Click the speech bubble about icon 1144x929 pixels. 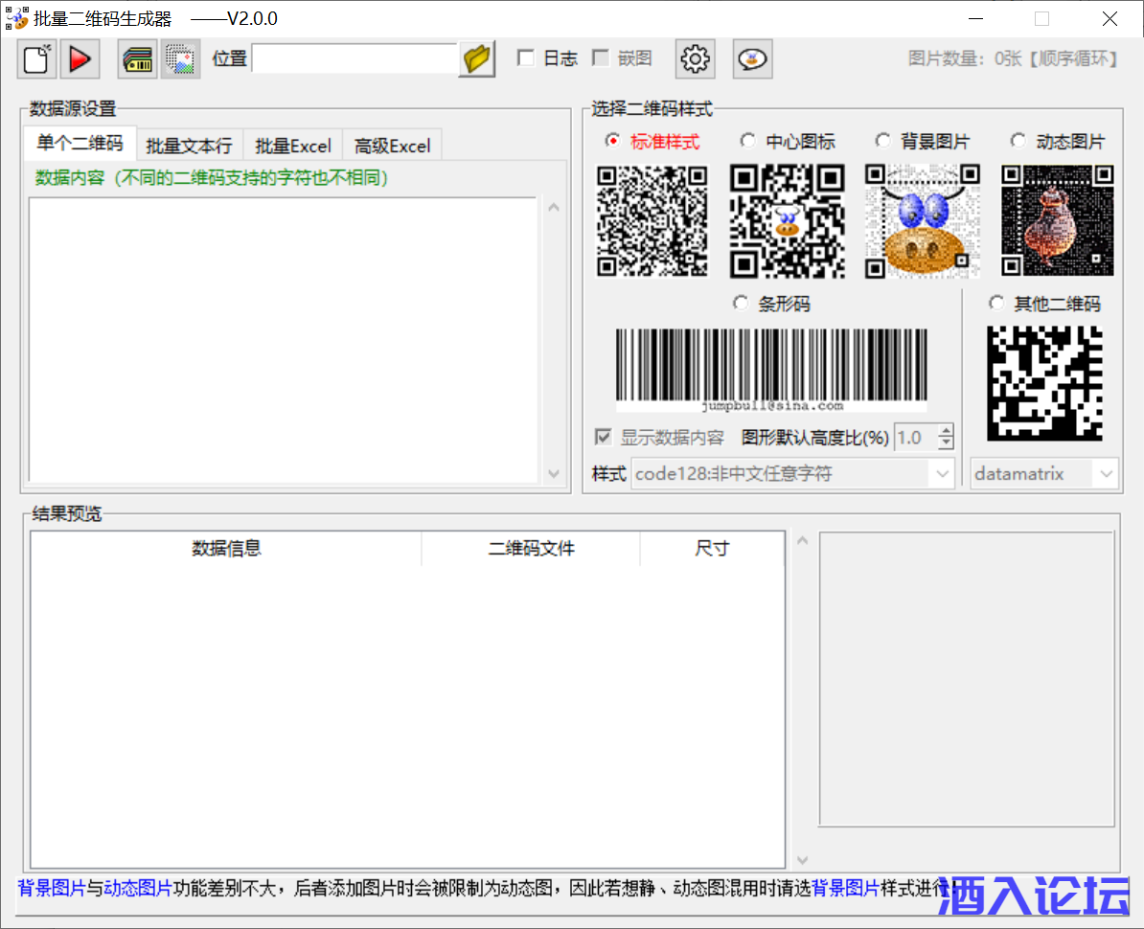point(753,59)
